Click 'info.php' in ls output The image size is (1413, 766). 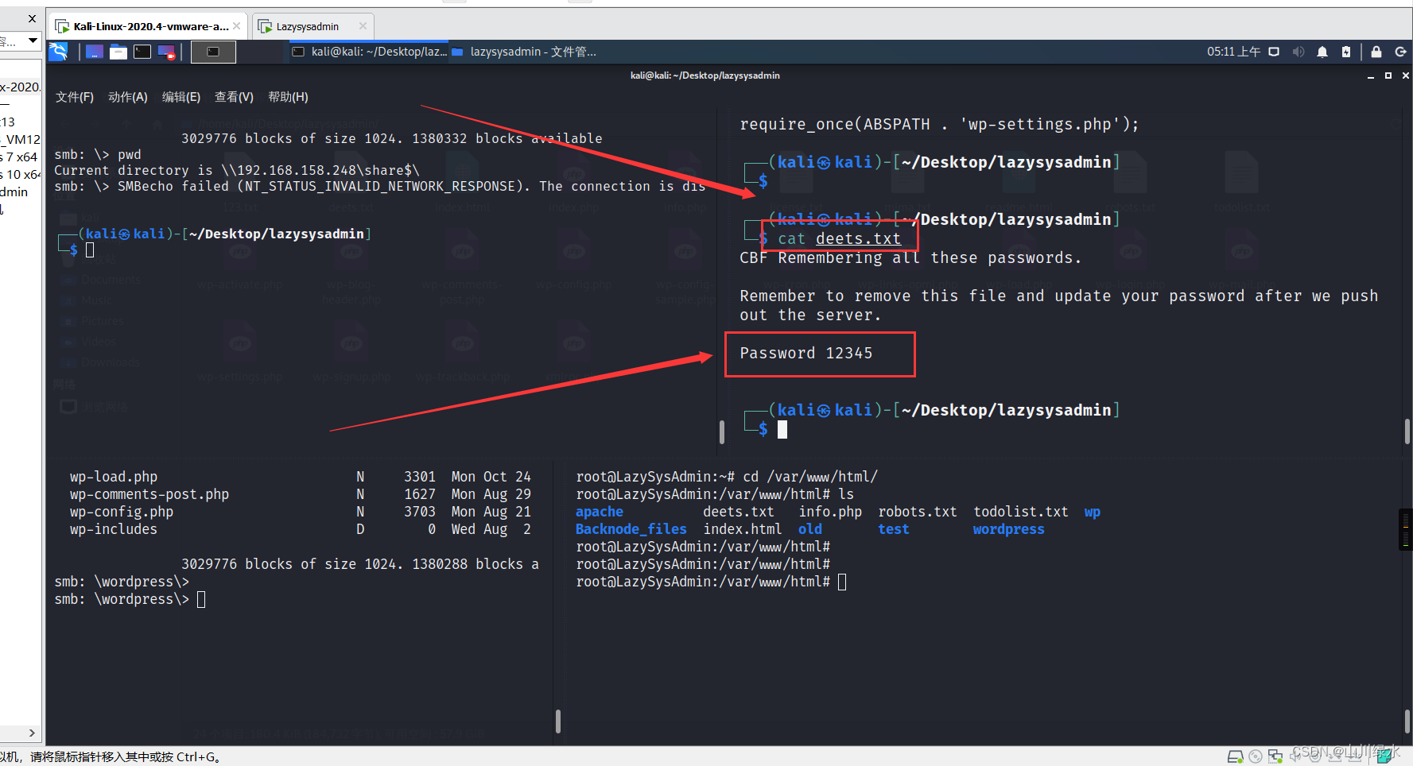pos(829,512)
